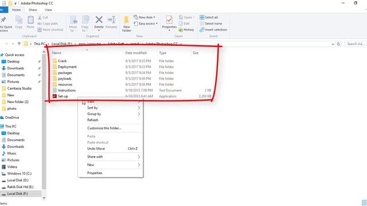Viewport: 367px width, 206px height.
Task: Click the Search box field
Action: 356,44
